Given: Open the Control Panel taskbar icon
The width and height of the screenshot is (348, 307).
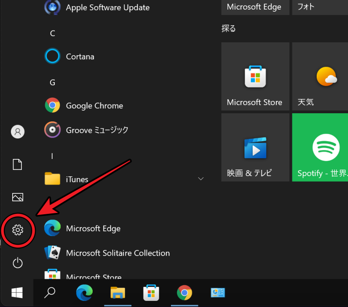Looking at the screenshot, I should (218, 293).
